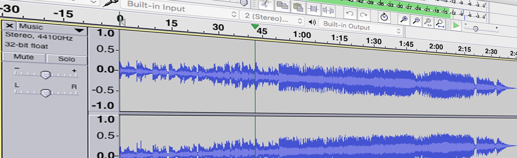
Task: Undo the last edit
Action: click(350, 13)
